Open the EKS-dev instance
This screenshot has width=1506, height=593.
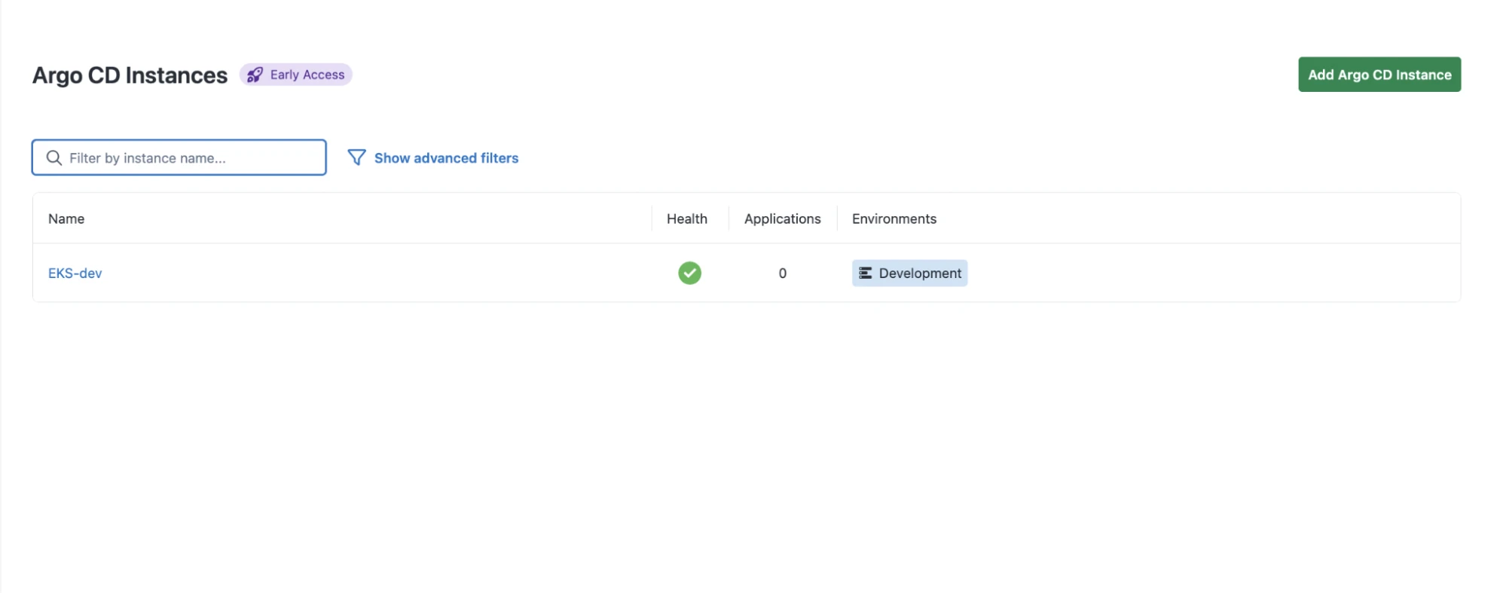pyautogui.click(x=75, y=274)
